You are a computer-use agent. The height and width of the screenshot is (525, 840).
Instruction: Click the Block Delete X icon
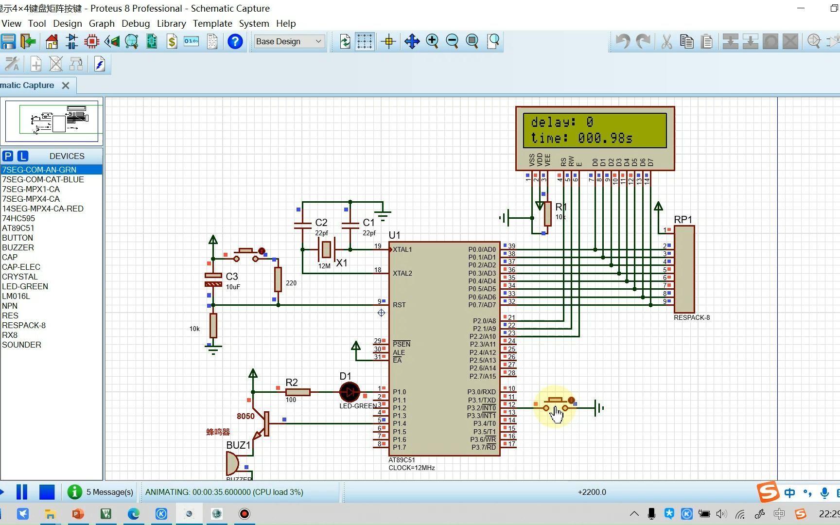(x=790, y=41)
